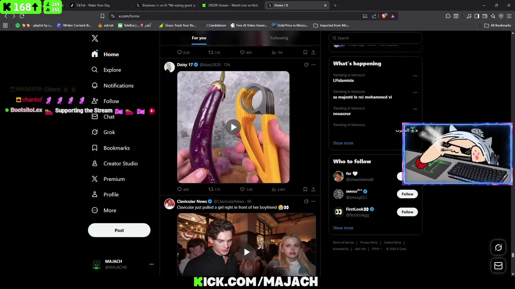Share Daisy 17's post
Screen dimensions: 515x289
(313, 189)
